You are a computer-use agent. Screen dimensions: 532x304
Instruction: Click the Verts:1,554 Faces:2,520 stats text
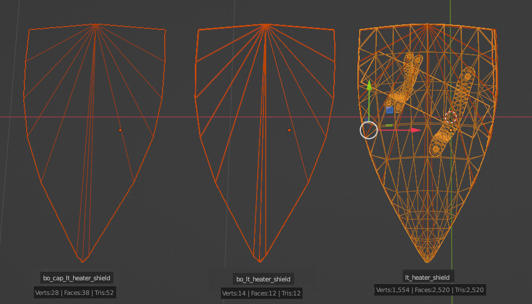(430, 290)
